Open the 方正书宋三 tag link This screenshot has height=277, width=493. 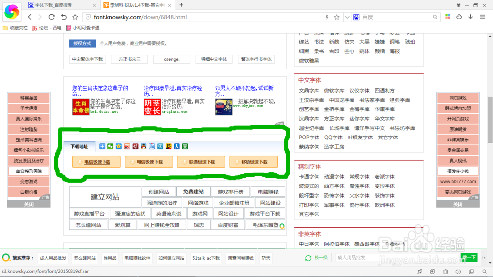click(x=130, y=59)
